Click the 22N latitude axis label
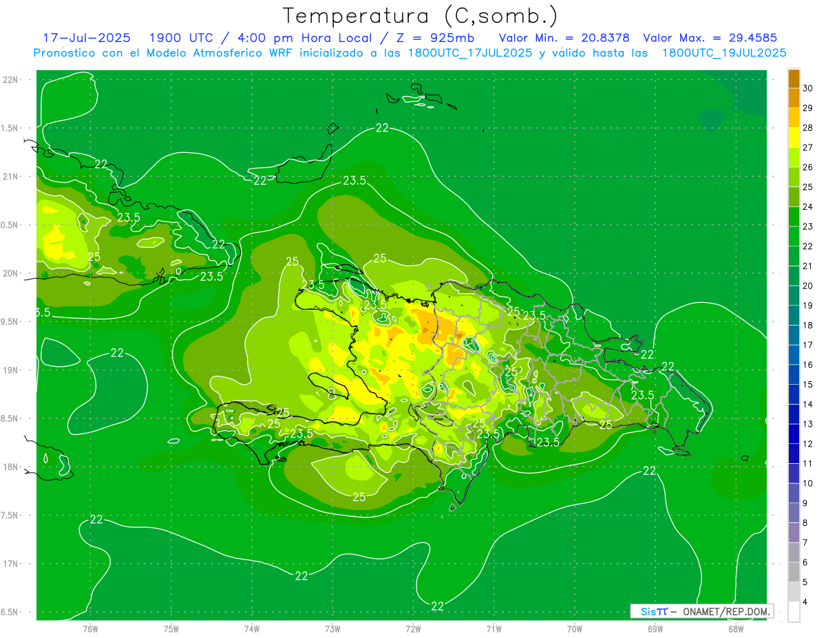 11,80
